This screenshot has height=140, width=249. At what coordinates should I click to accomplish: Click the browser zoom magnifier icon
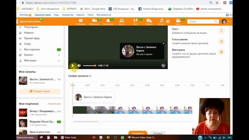point(211,3)
